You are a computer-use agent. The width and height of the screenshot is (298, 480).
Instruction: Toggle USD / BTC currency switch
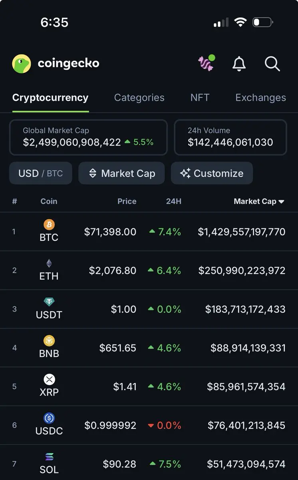pos(41,173)
